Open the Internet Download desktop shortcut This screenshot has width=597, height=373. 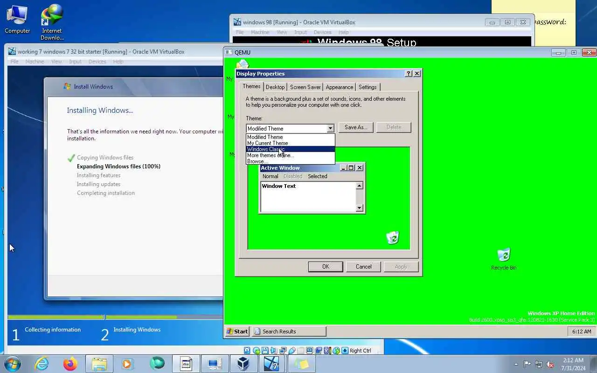[x=52, y=22]
